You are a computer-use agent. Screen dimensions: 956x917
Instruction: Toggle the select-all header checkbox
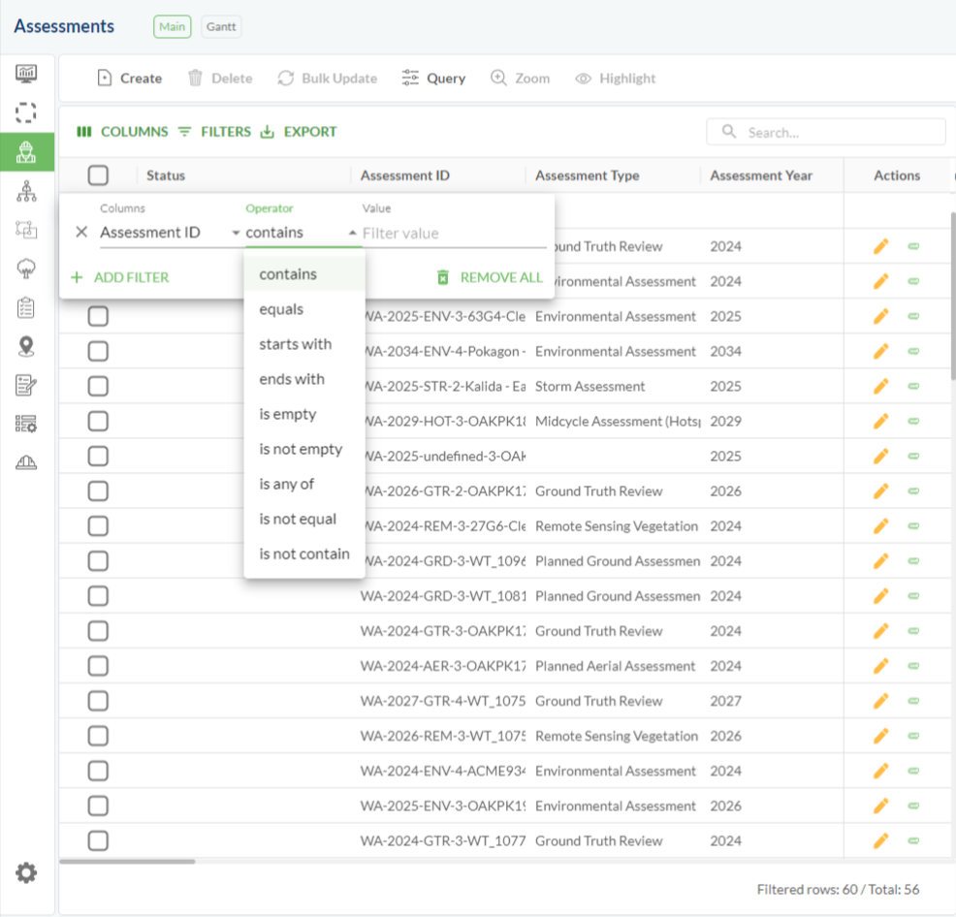(x=98, y=175)
